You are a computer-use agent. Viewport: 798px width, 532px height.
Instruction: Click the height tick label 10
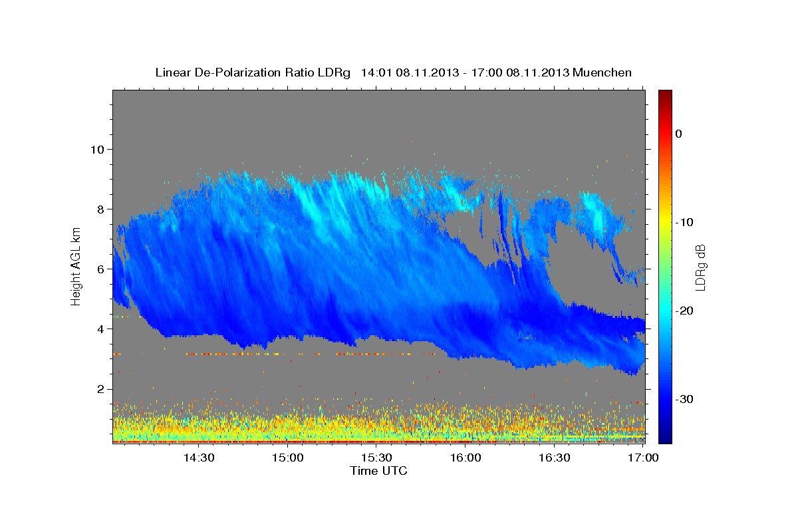coord(97,149)
